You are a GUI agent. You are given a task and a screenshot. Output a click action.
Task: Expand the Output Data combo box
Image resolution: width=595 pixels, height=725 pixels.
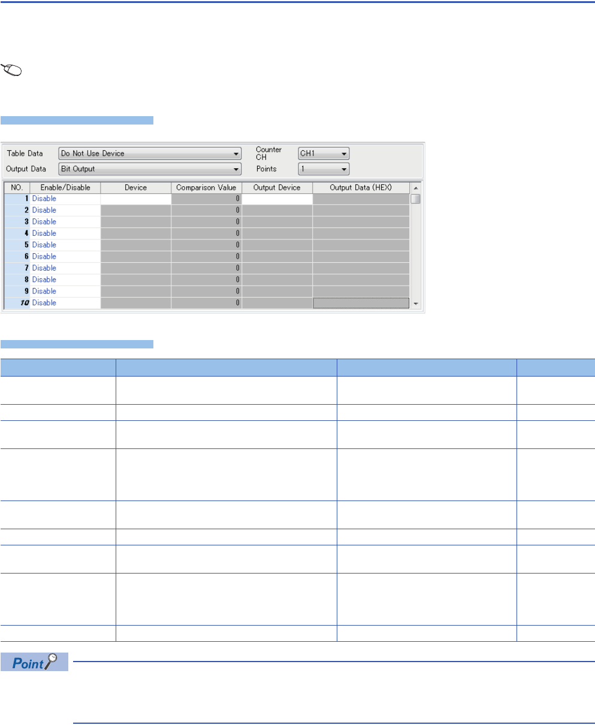pyautogui.click(x=149, y=169)
